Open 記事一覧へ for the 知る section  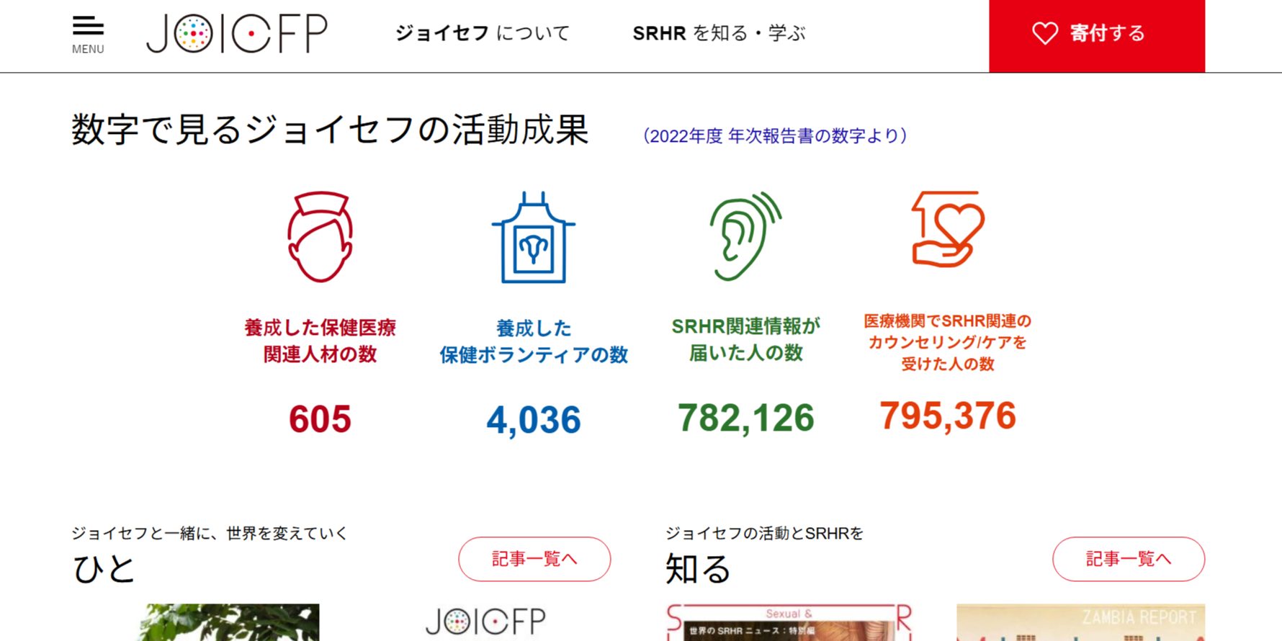tap(1128, 559)
